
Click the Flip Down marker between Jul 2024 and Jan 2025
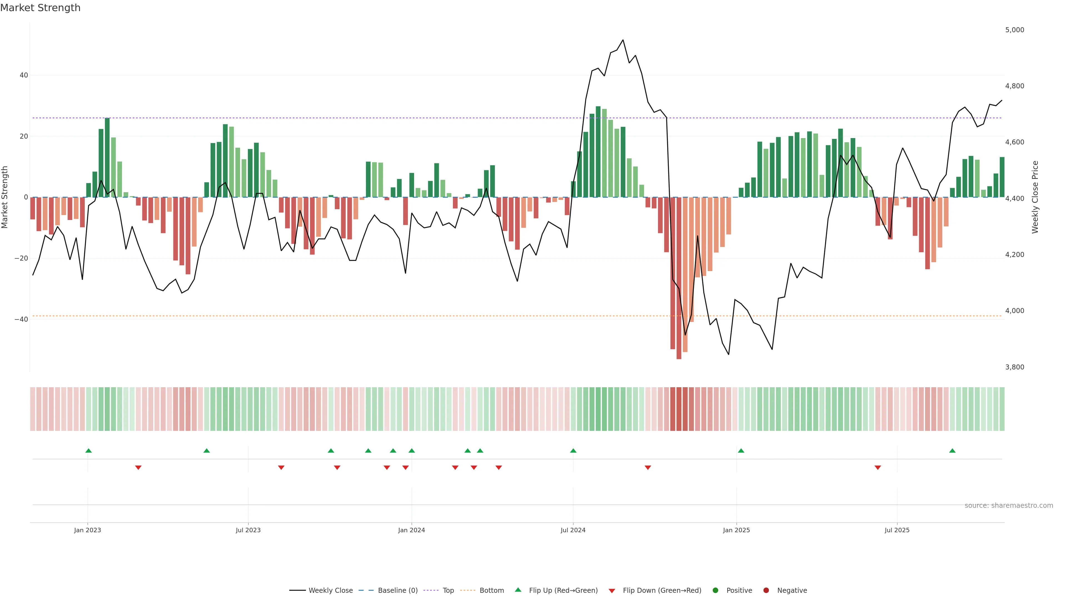click(x=648, y=467)
